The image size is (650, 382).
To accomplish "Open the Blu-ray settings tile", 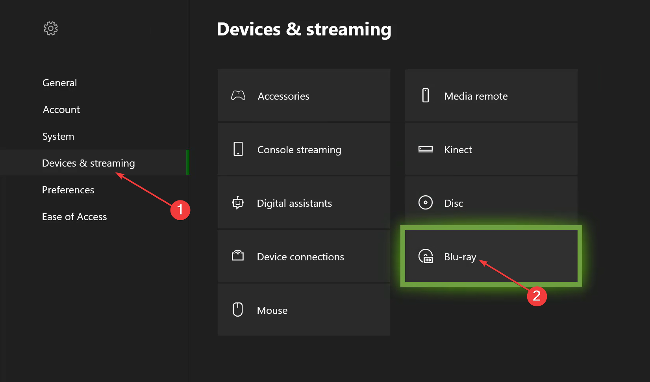I will pyautogui.click(x=491, y=256).
